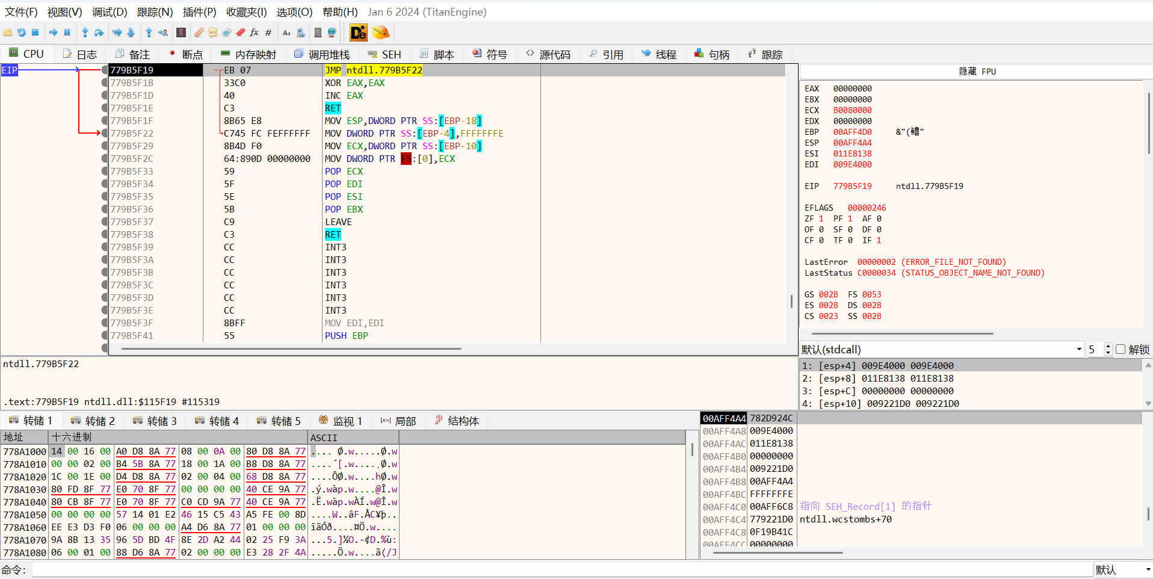This screenshot has height=579, width=1153.
Task: Open the Scylla plugin icon
Action: click(181, 33)
